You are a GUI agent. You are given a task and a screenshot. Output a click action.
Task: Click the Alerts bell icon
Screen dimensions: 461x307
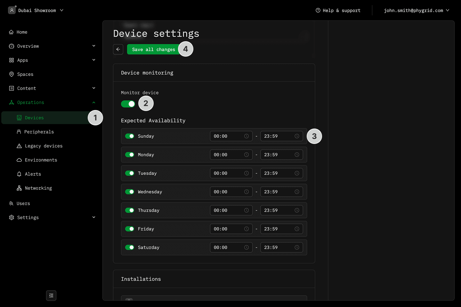(19, 174)
